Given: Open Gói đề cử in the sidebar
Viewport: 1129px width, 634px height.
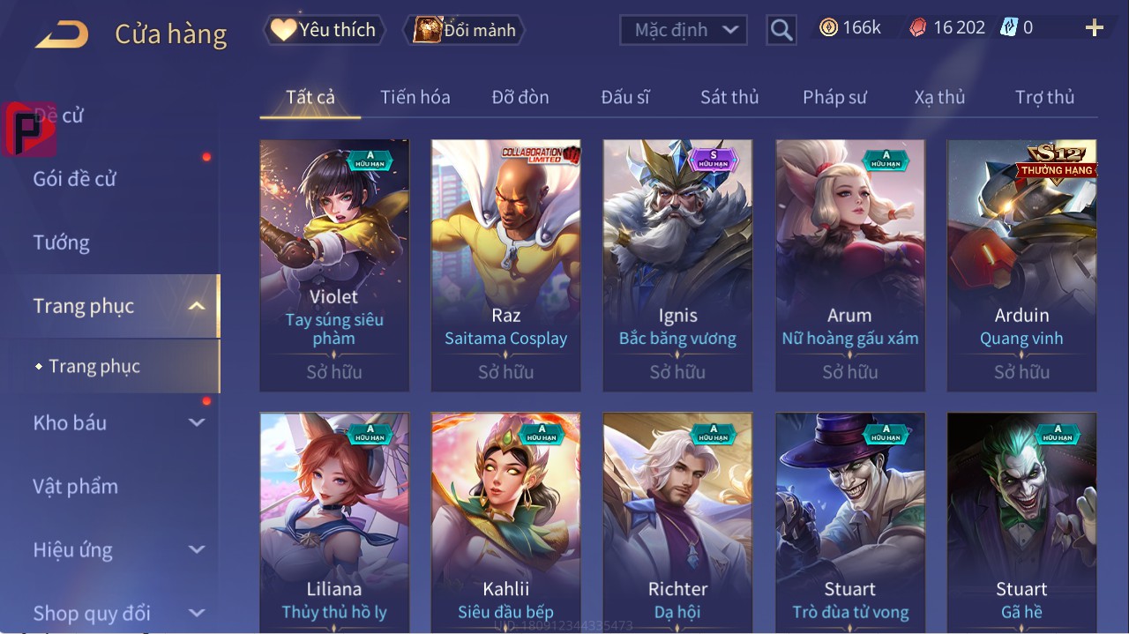Looking at the screenshot, I should (x=75, y=179).
